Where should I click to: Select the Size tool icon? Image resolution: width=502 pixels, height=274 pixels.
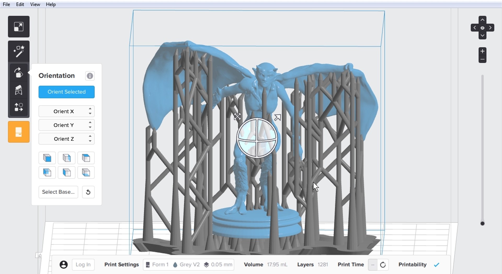(x=19, y=27)
